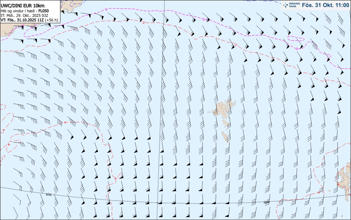Screen dimensions: 351x220
Task: Click the left '60N' latitude label
Action: pyautogui.click(x=48, y=194)
